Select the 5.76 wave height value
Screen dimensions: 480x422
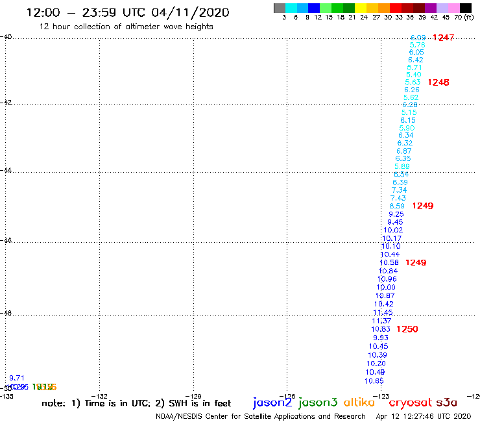pos(418,45)
